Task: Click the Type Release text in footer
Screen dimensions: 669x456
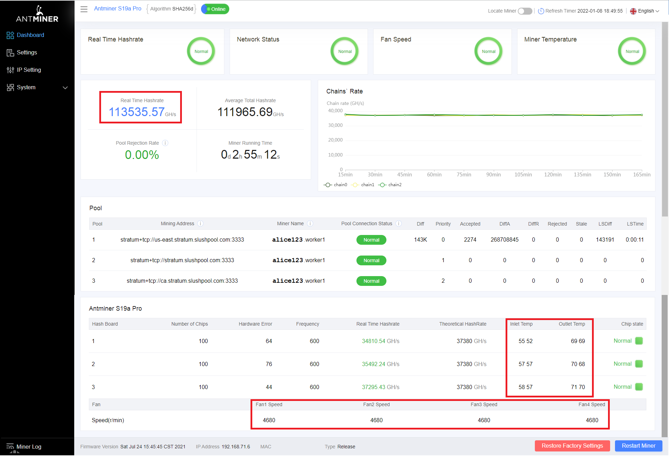Action: (340, 447)
